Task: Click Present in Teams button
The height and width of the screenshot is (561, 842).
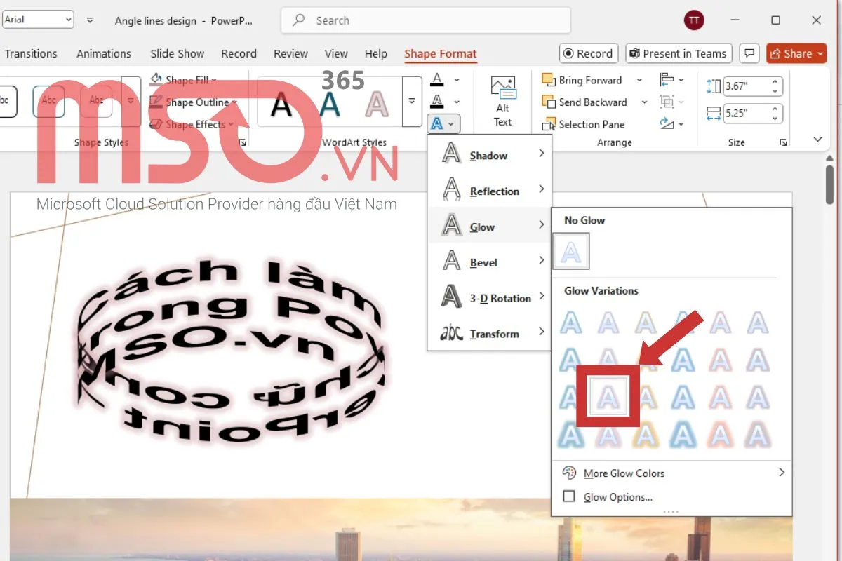Action: pyautogui.click(x=677, y=53)
